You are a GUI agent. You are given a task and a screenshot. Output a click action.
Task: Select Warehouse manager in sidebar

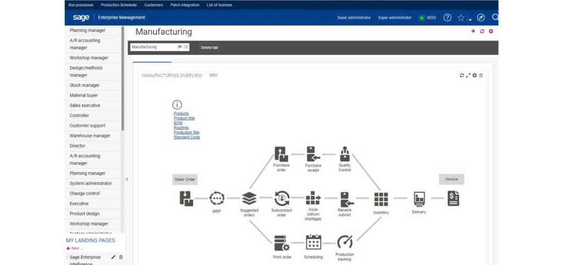pos(93,136)
